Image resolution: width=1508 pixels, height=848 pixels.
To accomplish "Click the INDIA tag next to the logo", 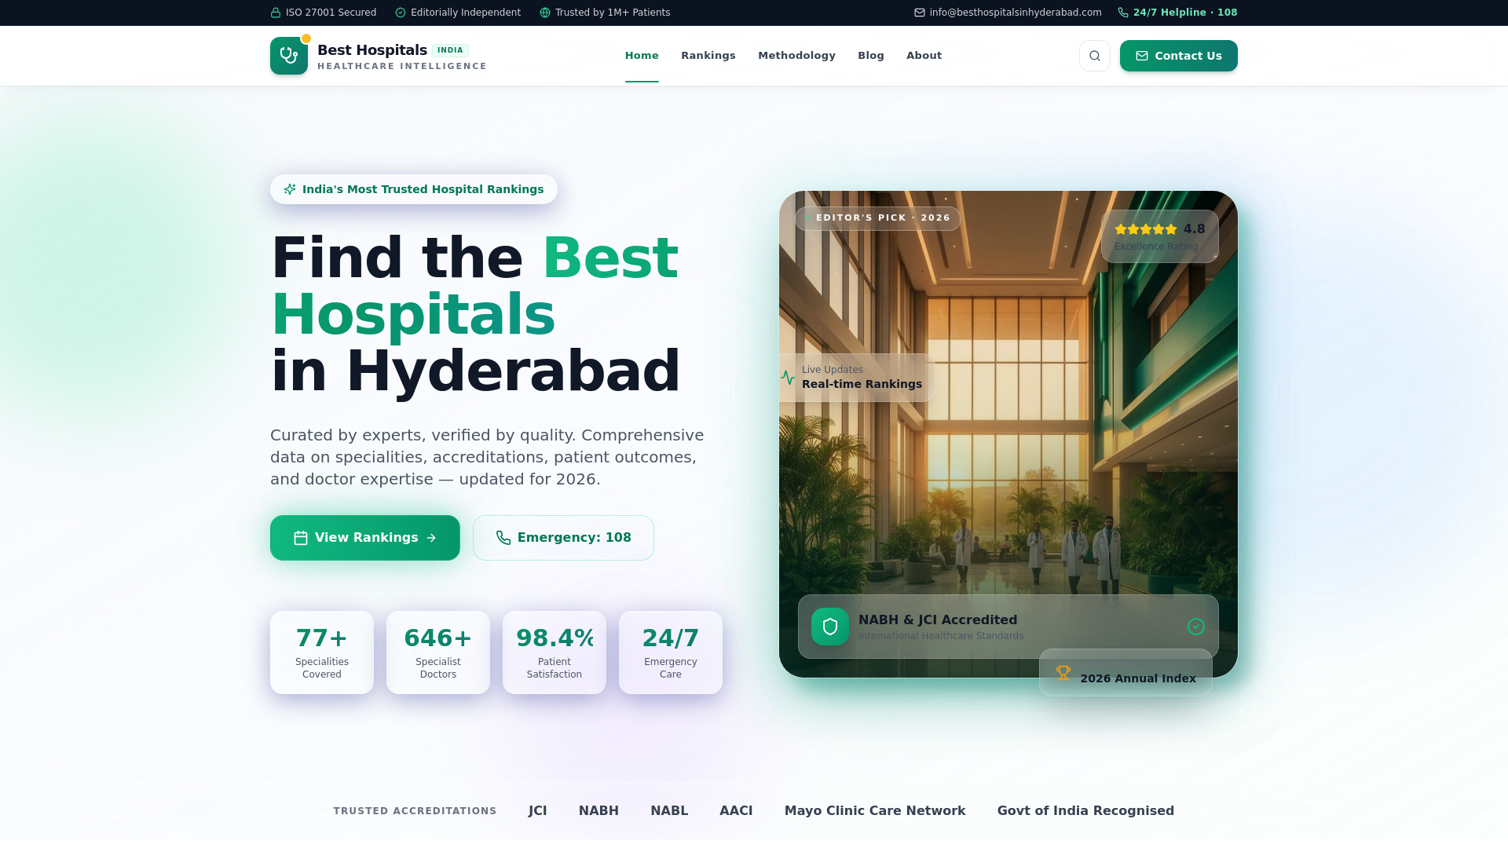I will pos(450,50).
